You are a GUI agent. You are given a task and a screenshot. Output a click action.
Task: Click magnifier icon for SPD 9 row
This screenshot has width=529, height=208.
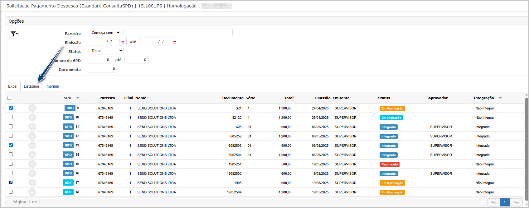[32, 108]
